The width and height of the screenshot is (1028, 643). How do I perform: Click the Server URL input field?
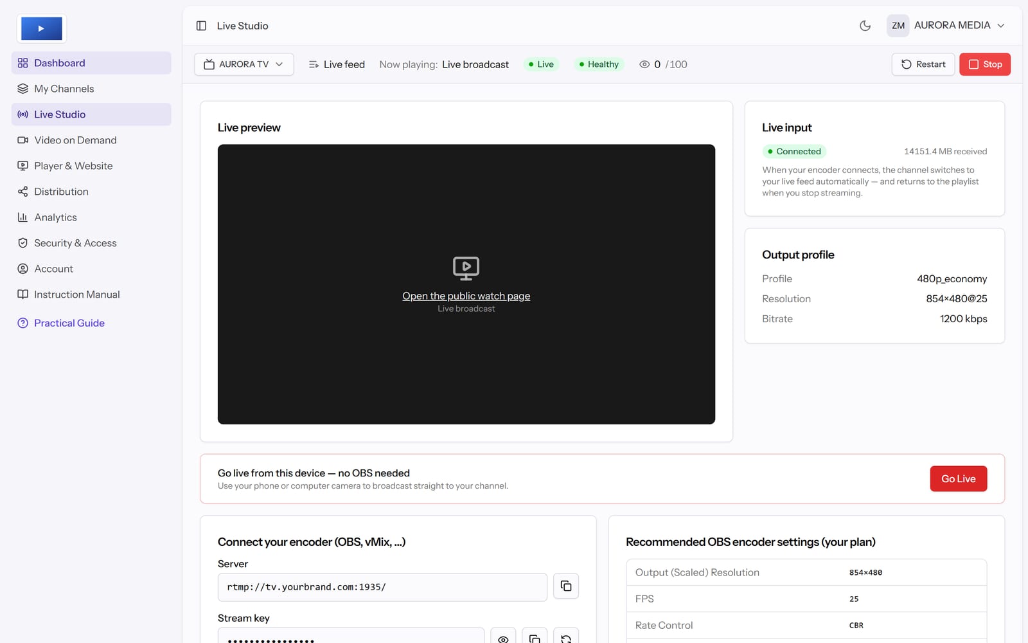point(382,587)
